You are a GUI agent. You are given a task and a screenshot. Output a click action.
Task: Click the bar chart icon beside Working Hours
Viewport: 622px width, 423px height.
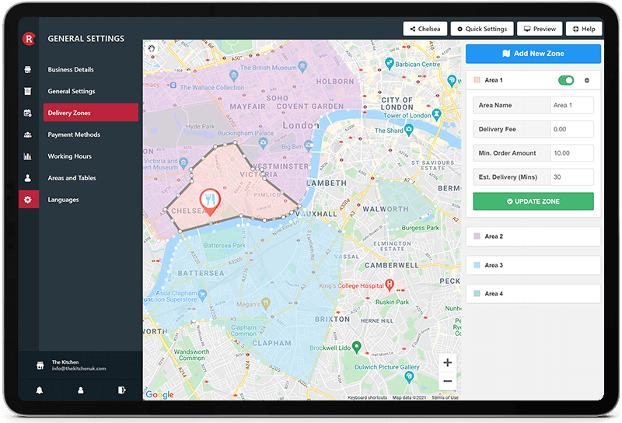(28, 156)
